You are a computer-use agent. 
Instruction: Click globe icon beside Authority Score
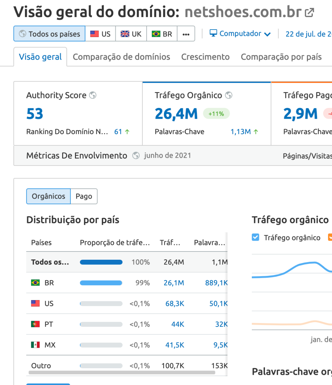coord(93,95)
